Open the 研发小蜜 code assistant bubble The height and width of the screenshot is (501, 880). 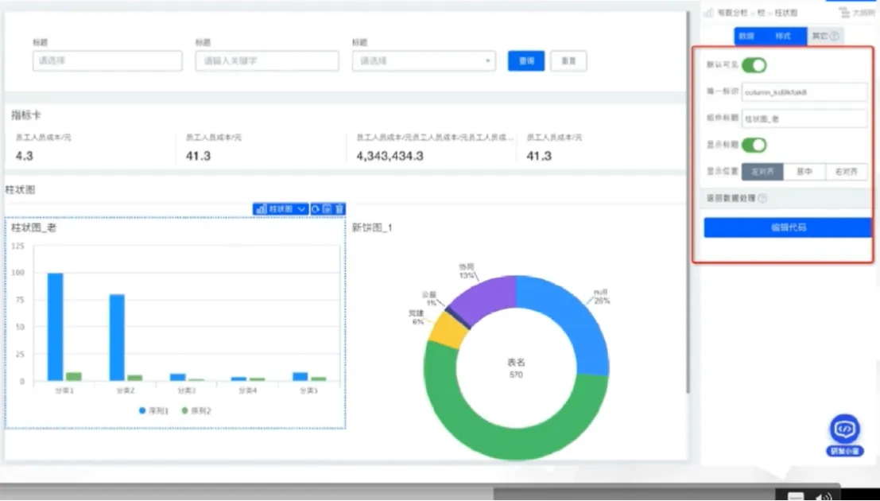point(845,435)
